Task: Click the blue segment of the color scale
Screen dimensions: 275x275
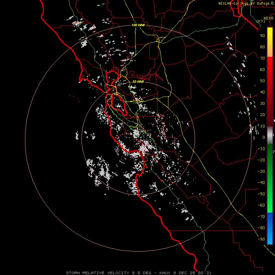Action: [x=270, y=228]
